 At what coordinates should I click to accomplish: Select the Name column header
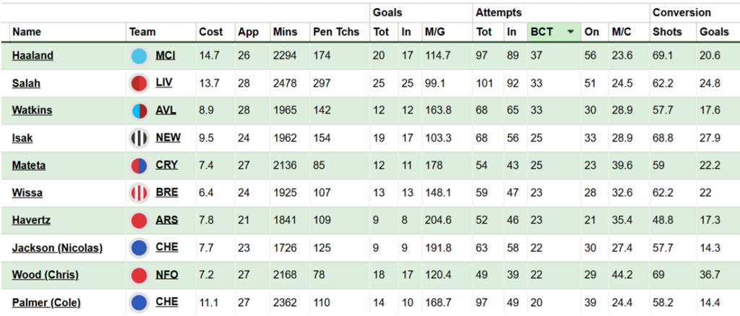tap(27, 32)
